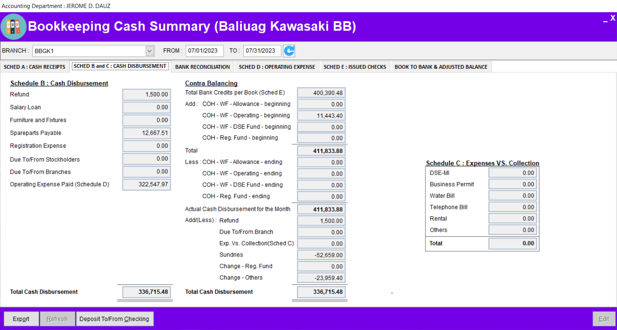The width and height of the screenshot is (617, 330).
Task: Go to SCHED E : ISSUED CHECKS tab
Action: 355,67
